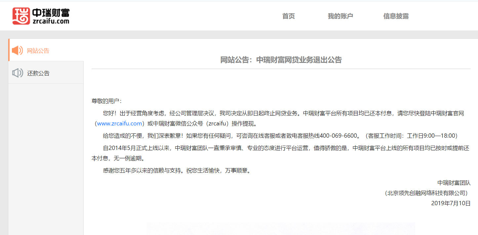Click the orange speaker icon beside 网站公告
Image resolution: width=478 pixels, height=235 pixels.
point(17,50)
